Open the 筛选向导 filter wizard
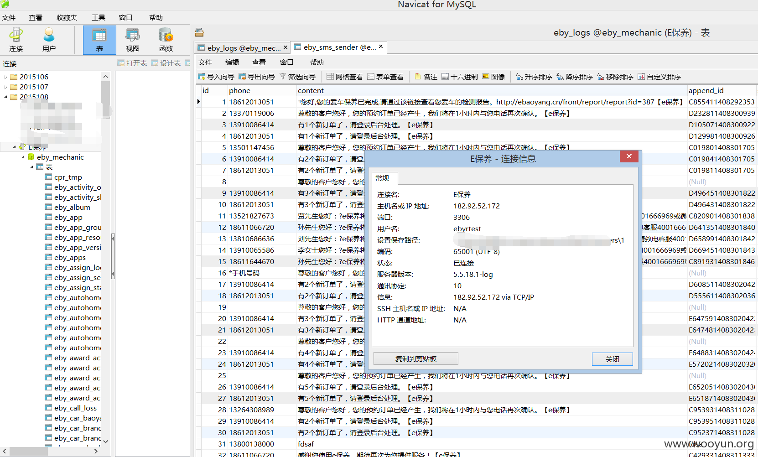 coord(297,77)
